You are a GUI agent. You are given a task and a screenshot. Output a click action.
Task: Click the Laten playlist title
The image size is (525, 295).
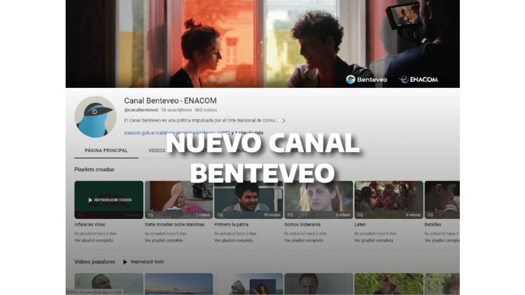[x=360, y=225]
